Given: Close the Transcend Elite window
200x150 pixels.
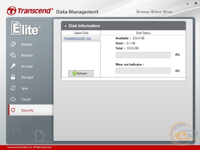Looking at the screenshot, I should pyautogui.click(x=196, y=3).
